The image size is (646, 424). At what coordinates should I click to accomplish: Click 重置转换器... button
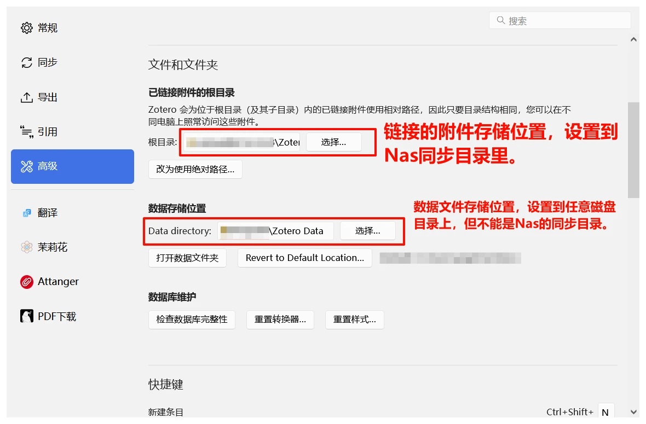click(x=280, y=320)
